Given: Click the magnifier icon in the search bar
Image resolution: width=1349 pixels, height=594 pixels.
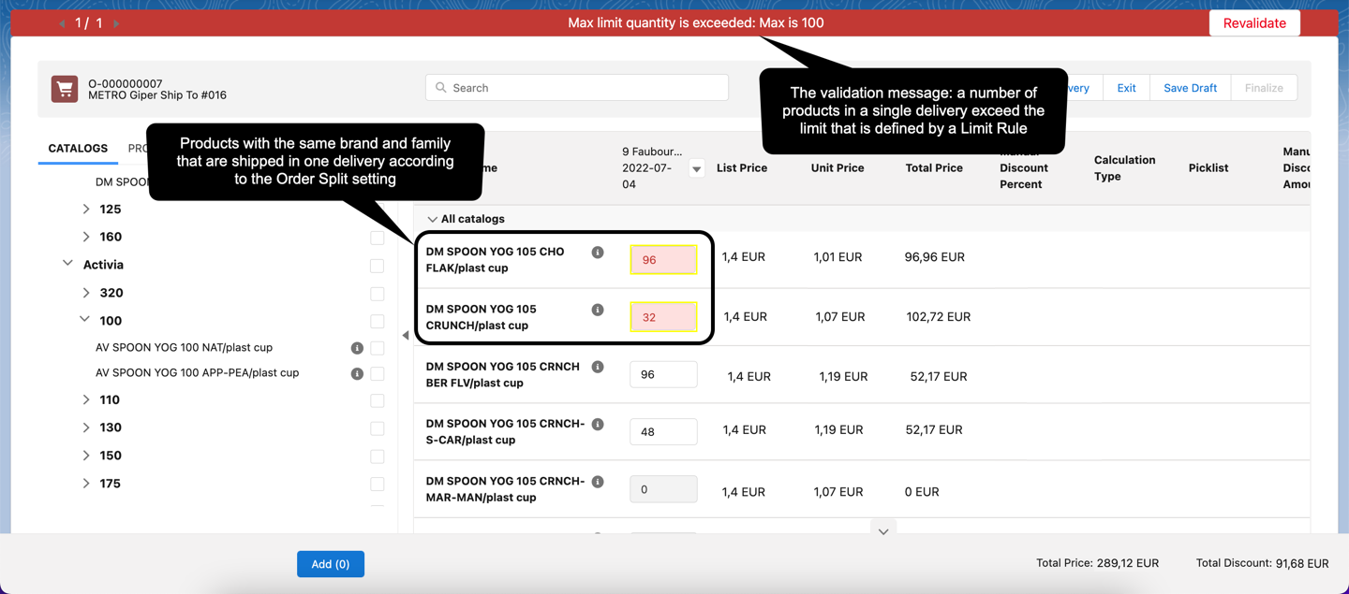Looking at the screenshot, I should tap(440, 87).
